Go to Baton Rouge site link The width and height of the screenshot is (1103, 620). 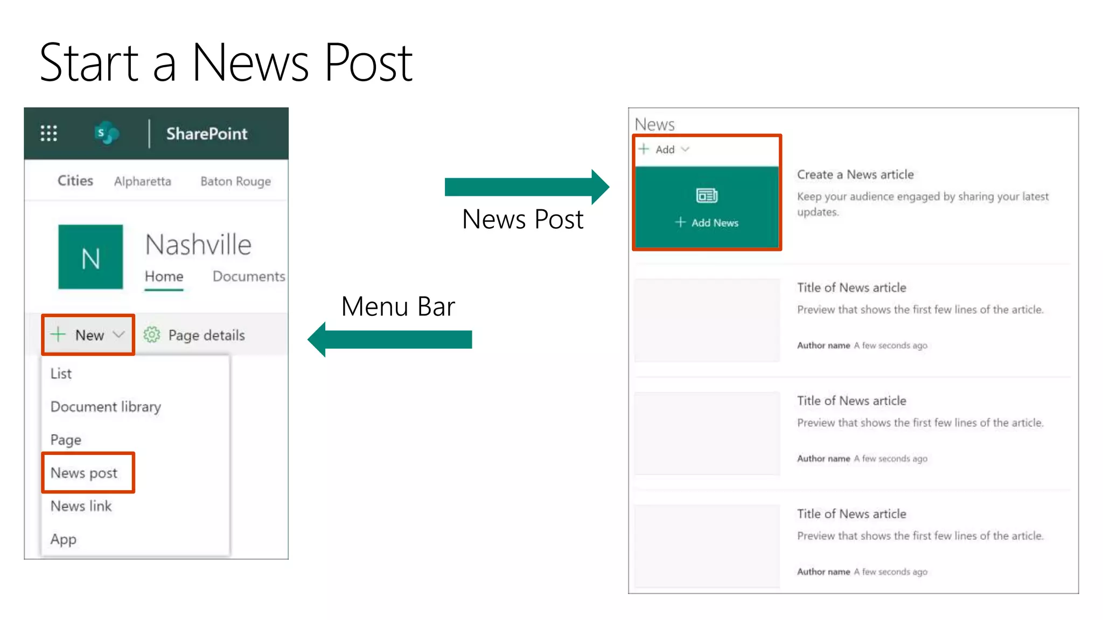235,181
